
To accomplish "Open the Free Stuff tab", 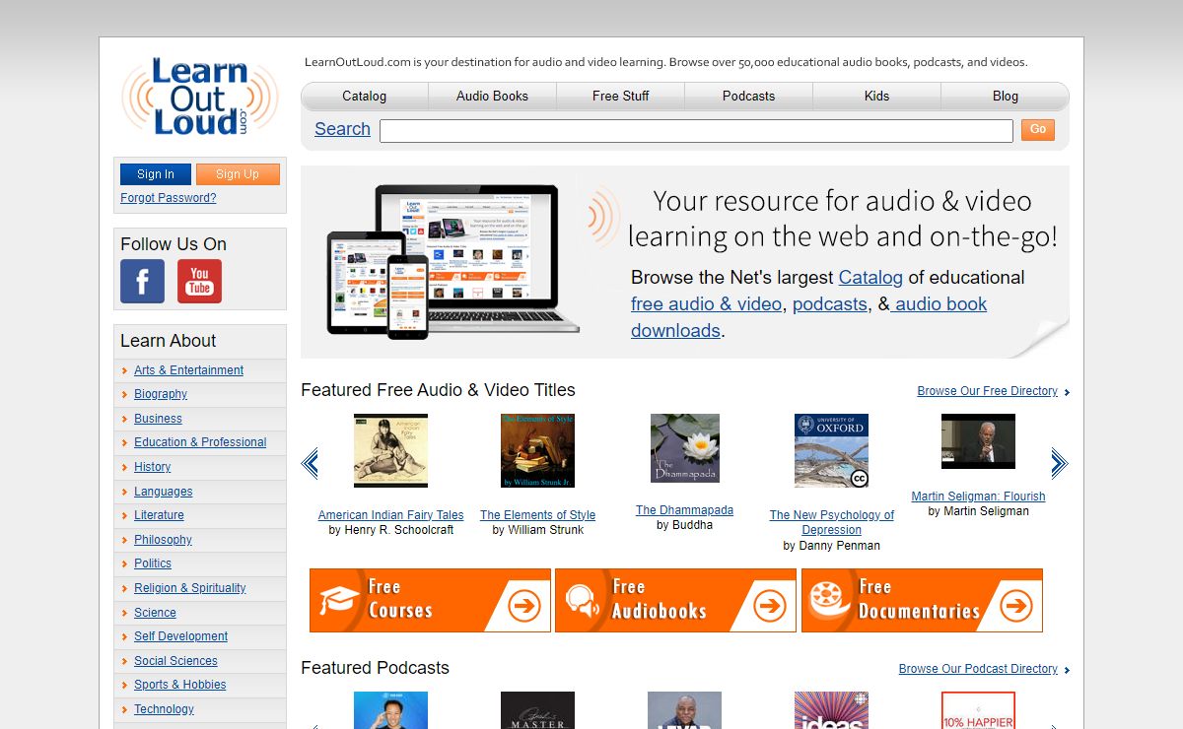I will click(621, 96).
